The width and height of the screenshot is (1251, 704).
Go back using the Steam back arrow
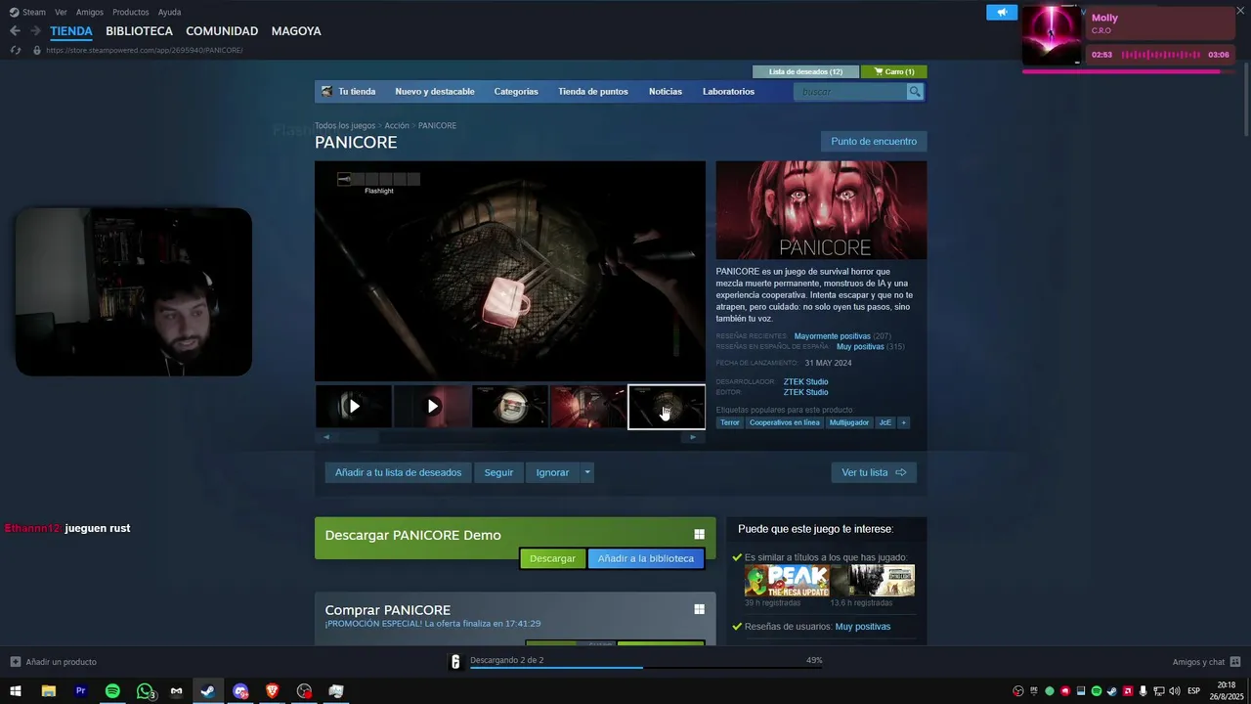(x=15, y=31)
